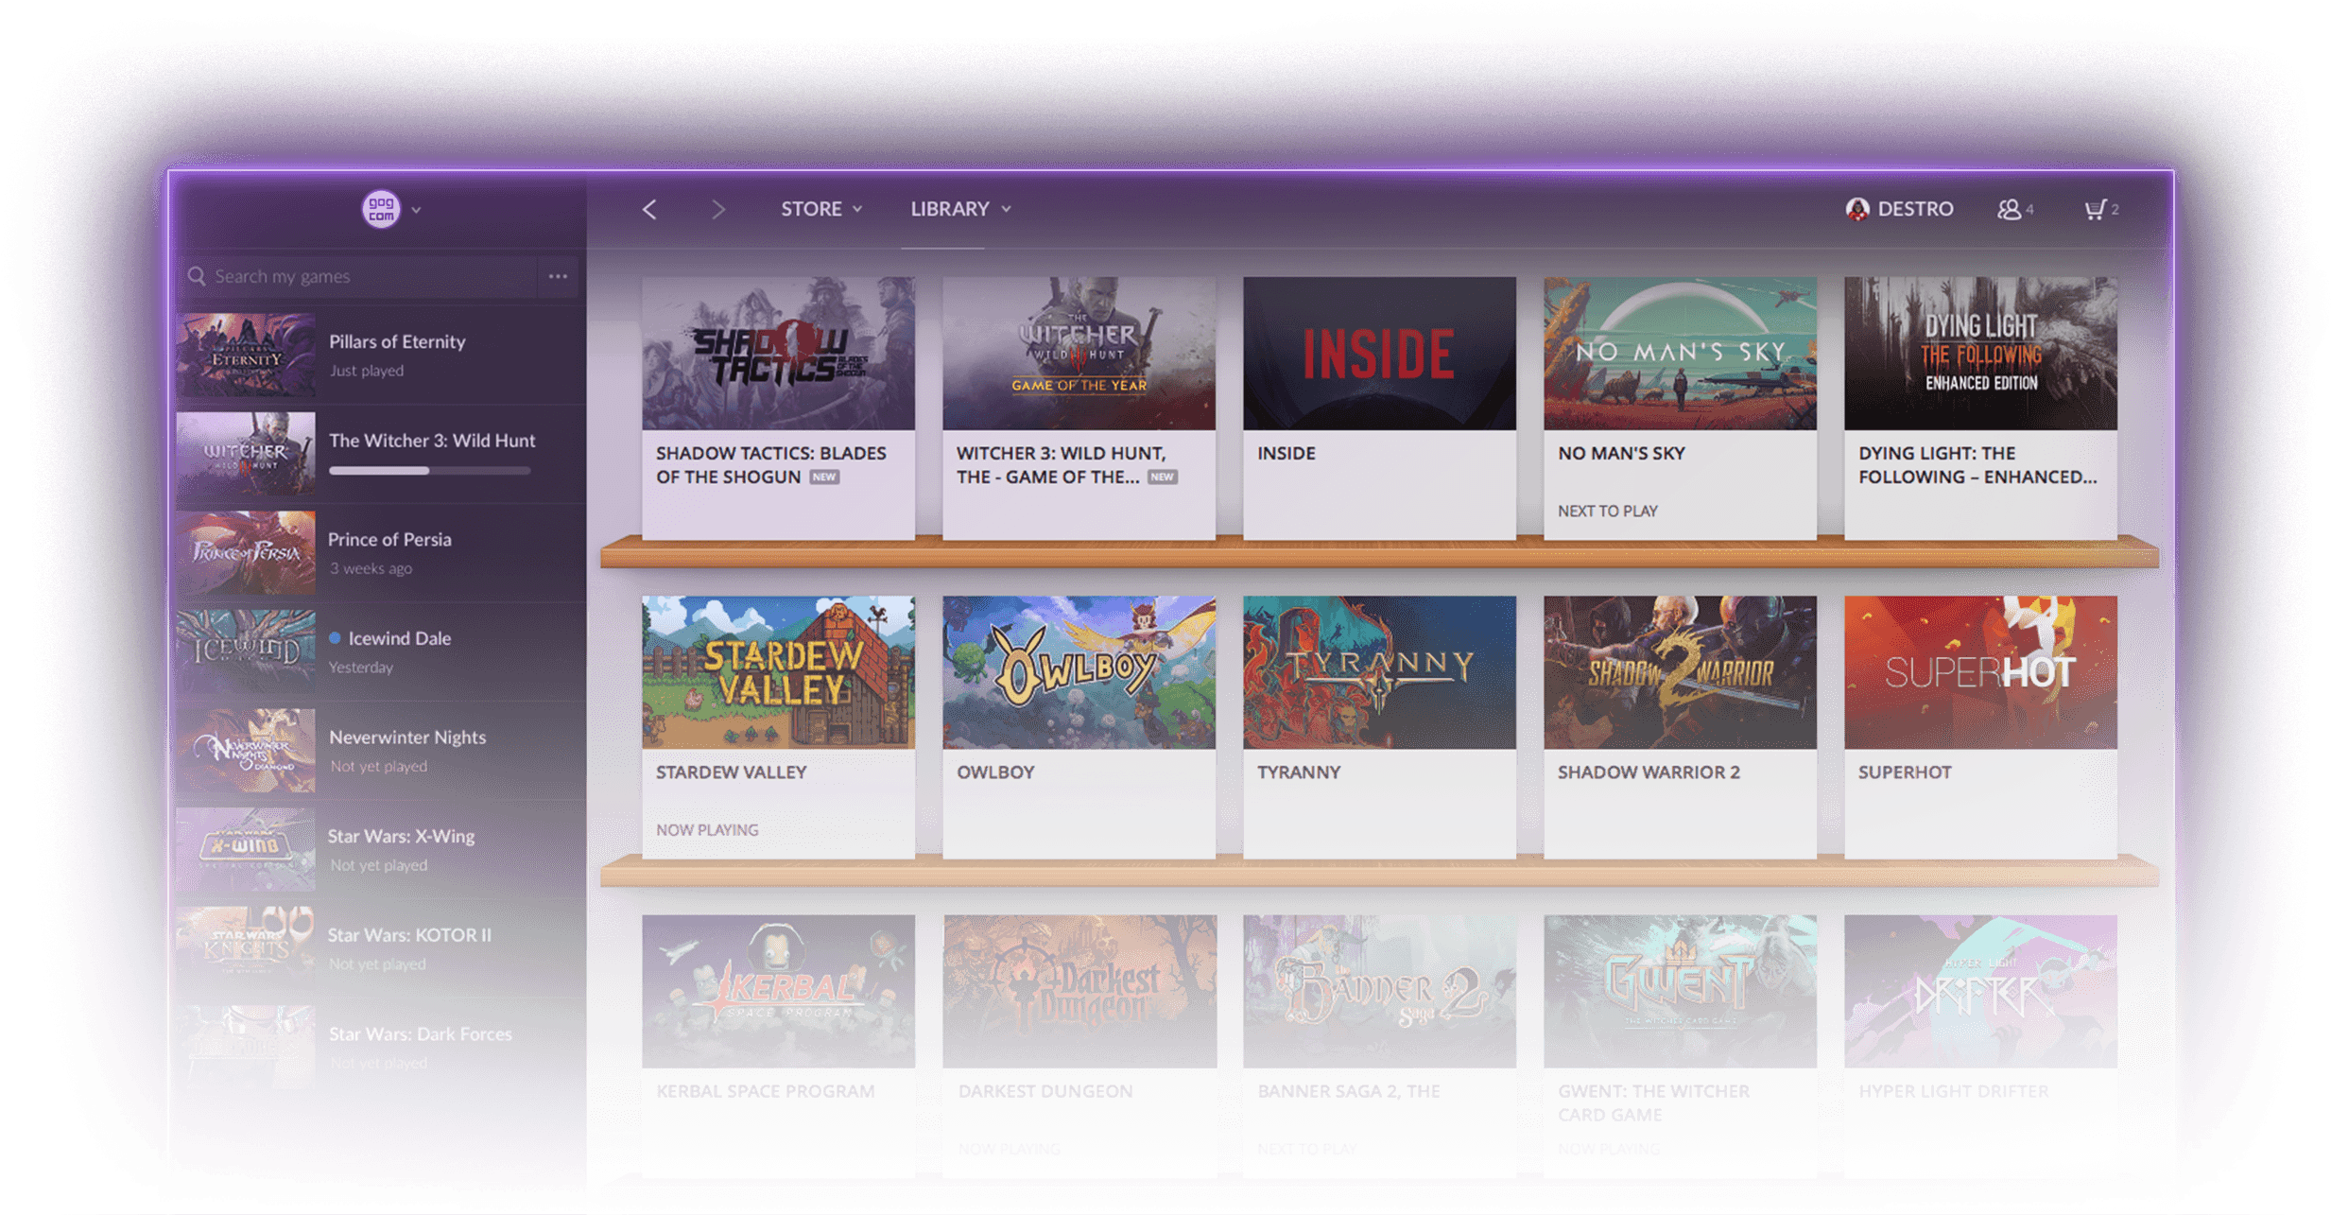
Task: Open the DESTRO username profile
Action: pos(1915,208)
